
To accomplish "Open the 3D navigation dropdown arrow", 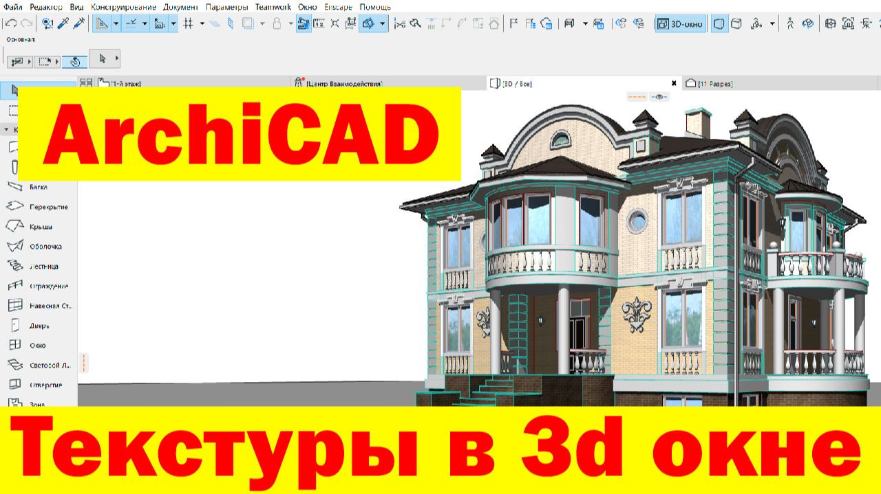I will tap(772, 23).
